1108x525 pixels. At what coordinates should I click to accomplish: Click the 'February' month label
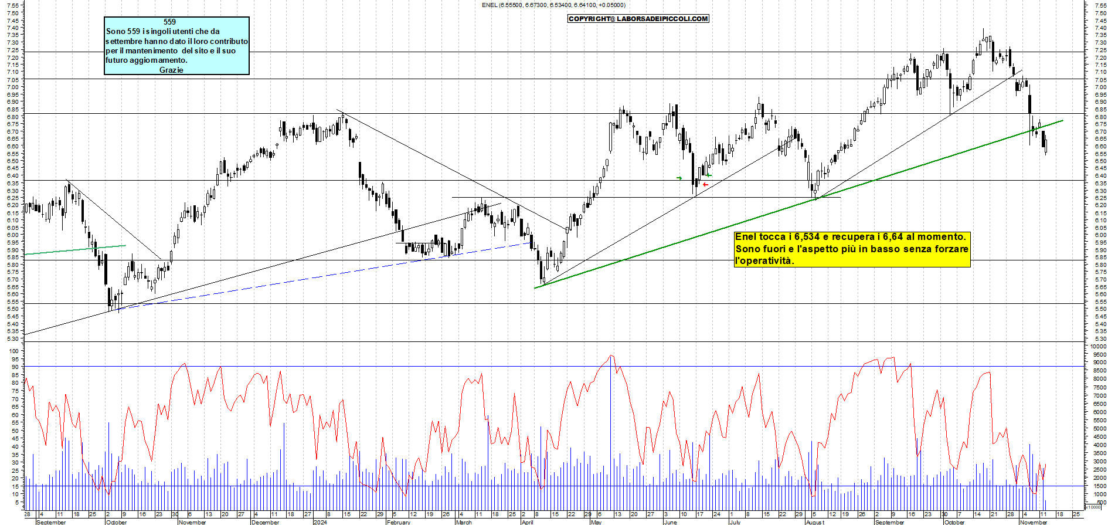pyautogui.click(x=399, y=522)
